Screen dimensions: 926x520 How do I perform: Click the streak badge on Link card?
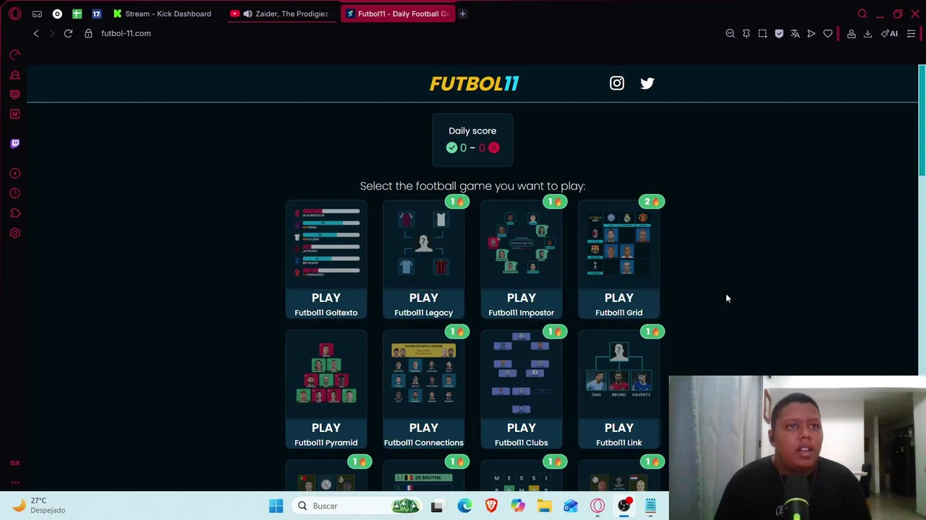(652, 331)
